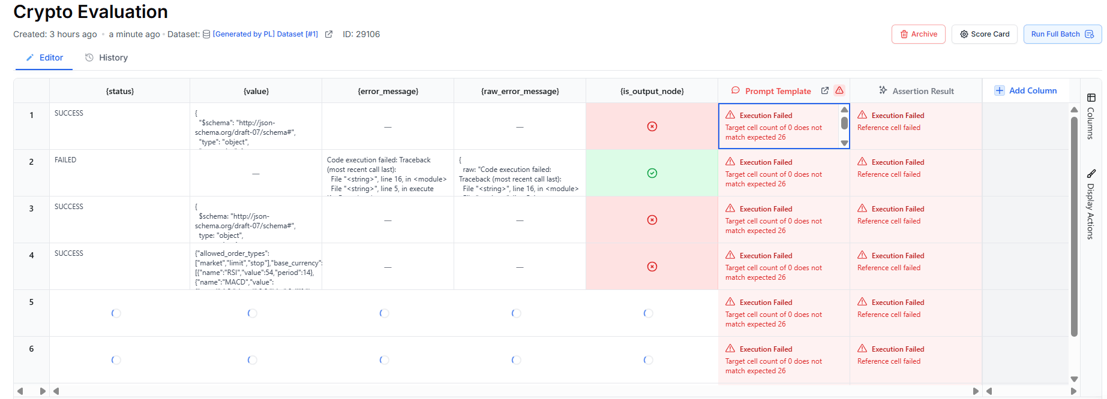Toggle the row 1 is_output_node red X
Viewport: 1107px width, 399px height.
point(652,126)
